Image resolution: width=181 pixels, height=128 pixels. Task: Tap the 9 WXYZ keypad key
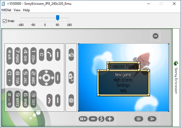click(x=17, y=99)
